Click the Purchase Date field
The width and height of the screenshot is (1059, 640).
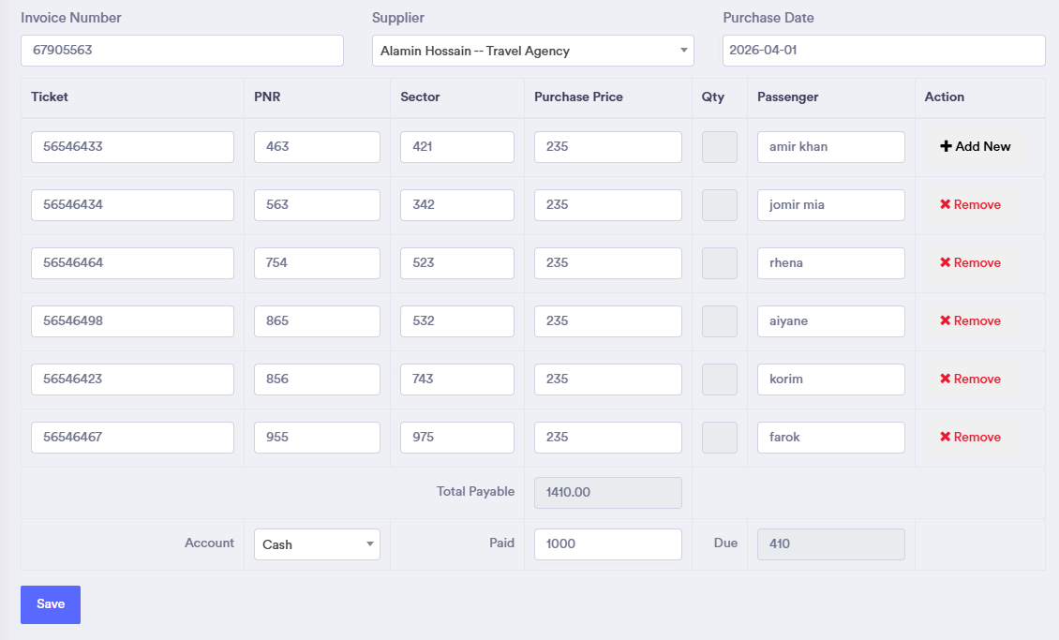883,51
